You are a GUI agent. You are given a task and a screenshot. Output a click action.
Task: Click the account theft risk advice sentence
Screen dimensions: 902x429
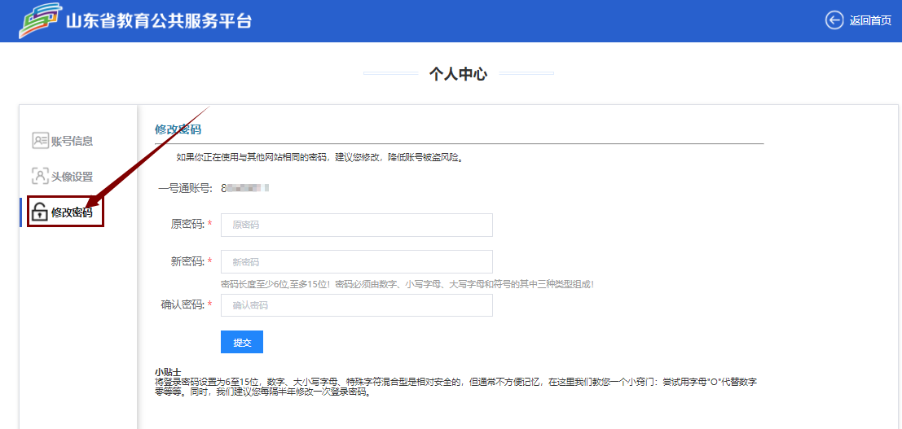point(320,157)
